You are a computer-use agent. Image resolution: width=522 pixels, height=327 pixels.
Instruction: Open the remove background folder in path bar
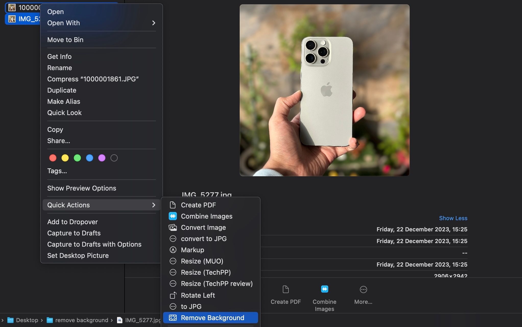point(78,320)
